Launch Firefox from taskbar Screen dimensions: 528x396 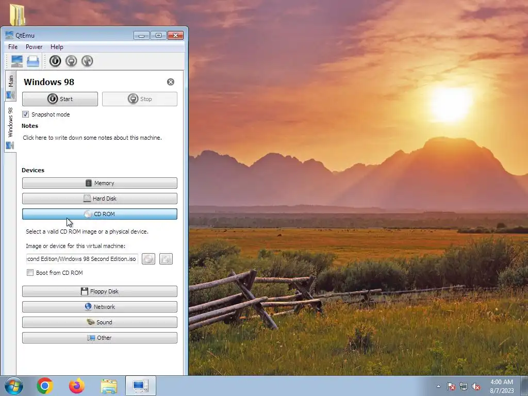[x=77, y=386]
